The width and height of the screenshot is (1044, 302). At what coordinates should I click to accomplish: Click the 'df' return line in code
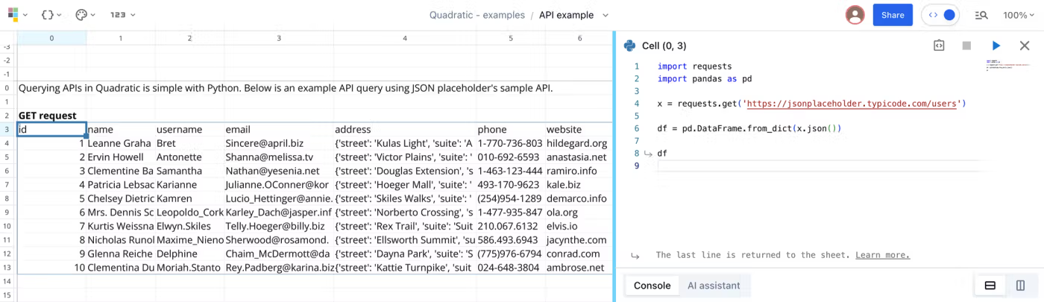click(663, 154)
